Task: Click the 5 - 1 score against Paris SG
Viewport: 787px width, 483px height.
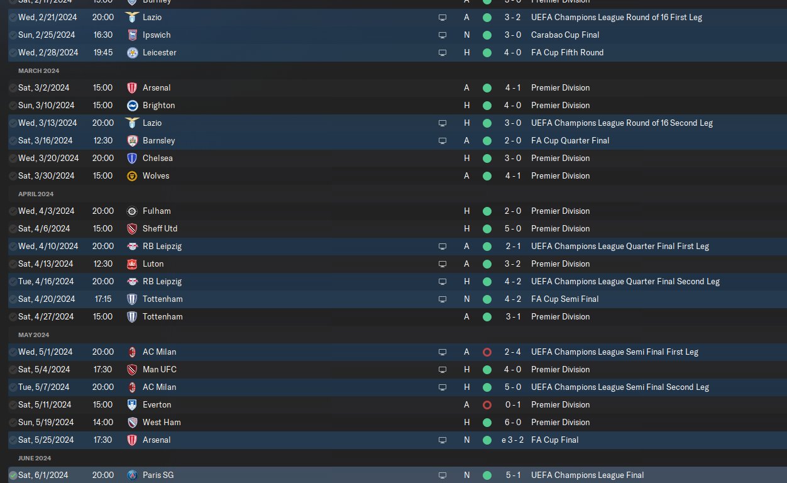Action: coord(512,475)
